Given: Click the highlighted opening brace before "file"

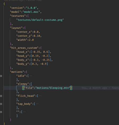Looking at the screenshot, I should click(x=23, y=88).
